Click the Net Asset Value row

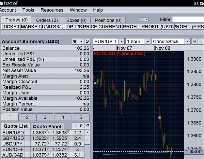(x=46, y=70)
